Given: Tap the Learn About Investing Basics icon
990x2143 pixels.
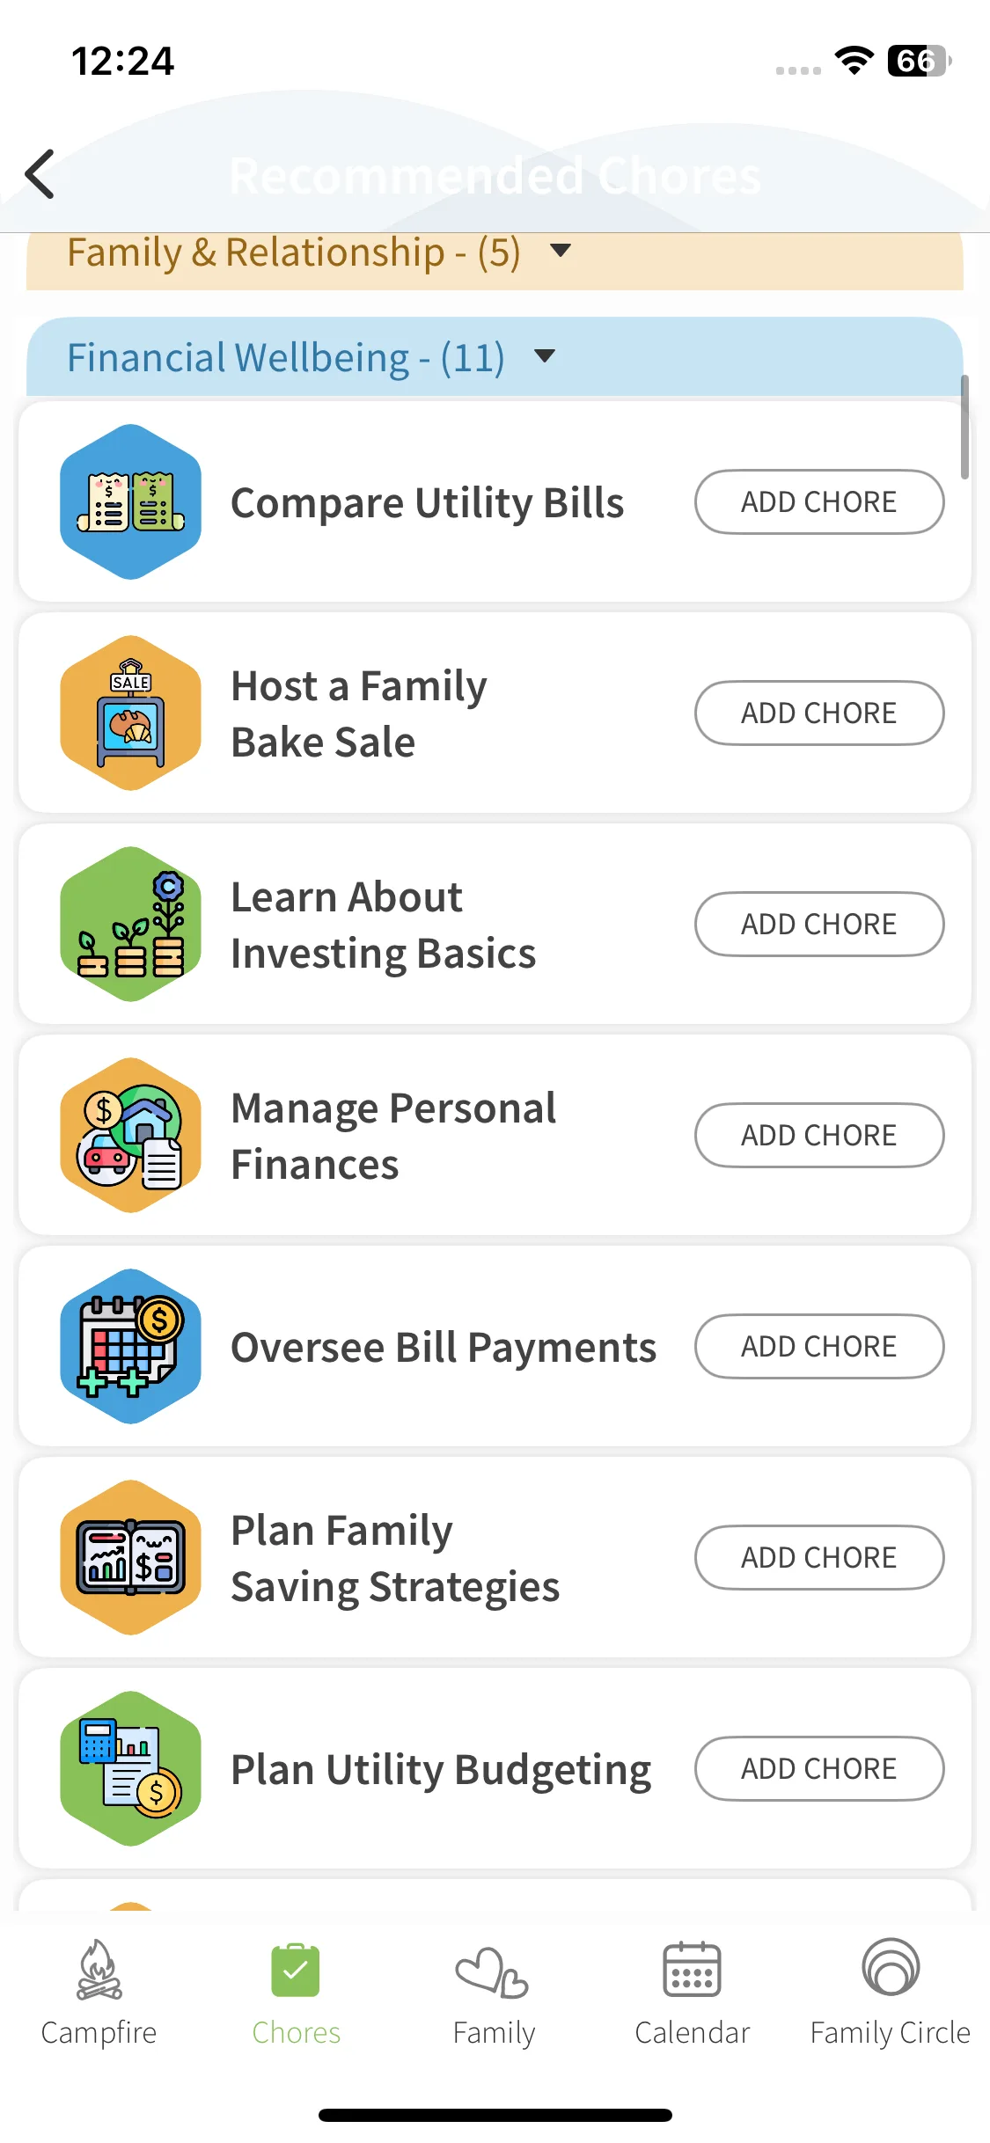Looking at the screenshot, I should [130, 925].
